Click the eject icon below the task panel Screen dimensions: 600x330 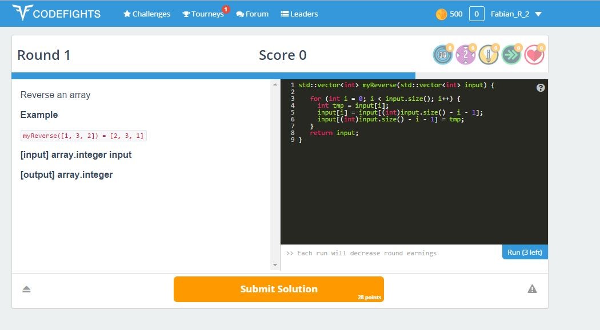26,289
